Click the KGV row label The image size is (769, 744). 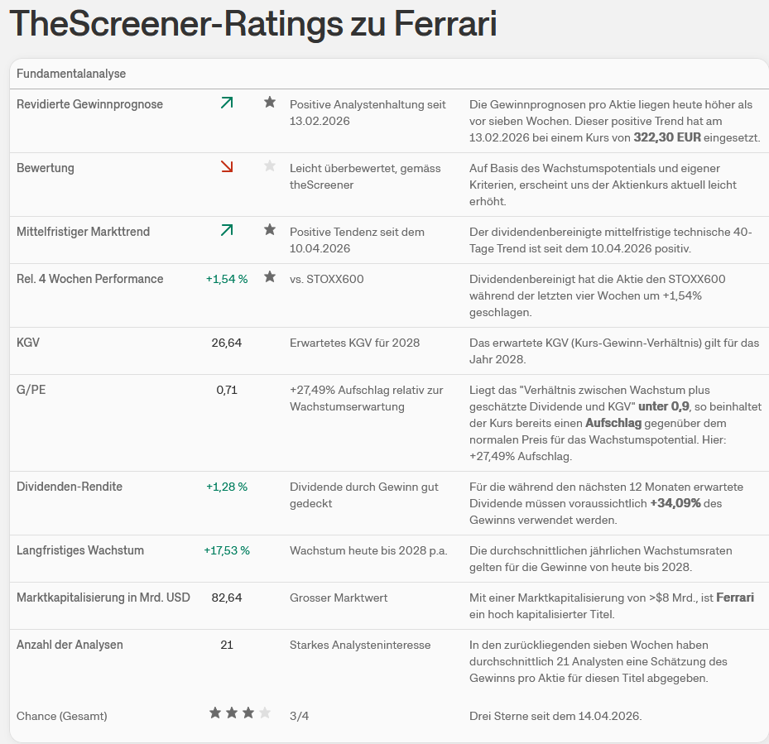point(28,343)
